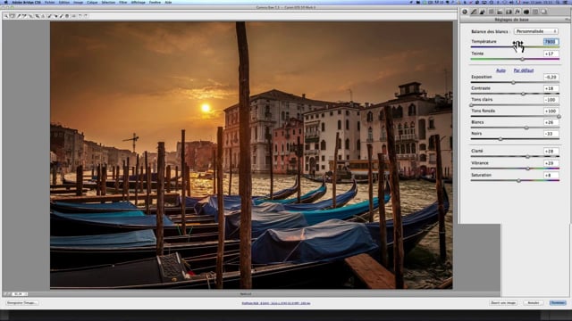Open the Fichier menu
The image size is (572, 321).
[50, 2]
